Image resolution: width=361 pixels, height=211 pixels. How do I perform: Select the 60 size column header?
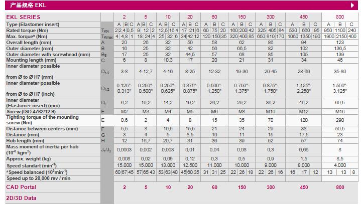[214, 17]
